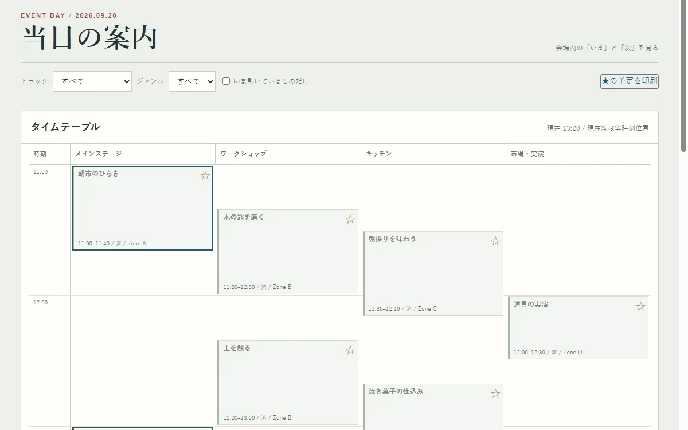The image size is (688, 430).
Task: Click the 市場・実演 column header
Action: coord(578,154)
